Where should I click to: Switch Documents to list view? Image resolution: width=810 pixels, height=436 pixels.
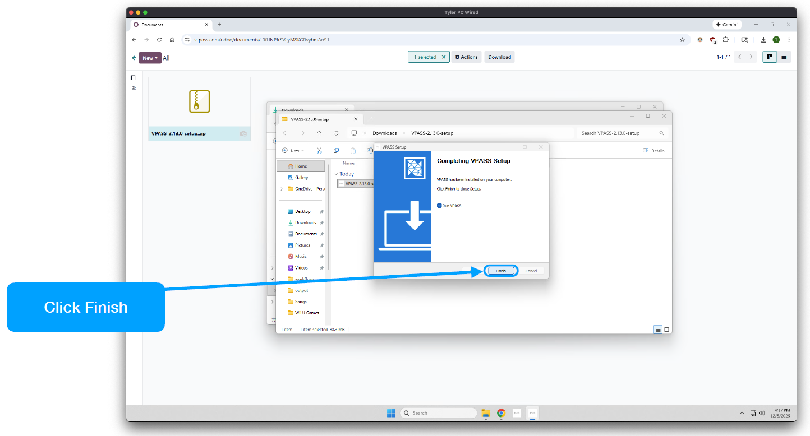784,57
